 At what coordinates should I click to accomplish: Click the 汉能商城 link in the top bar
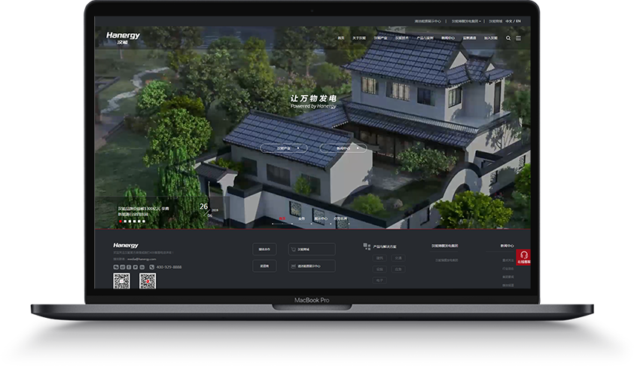tap(495, 21)
